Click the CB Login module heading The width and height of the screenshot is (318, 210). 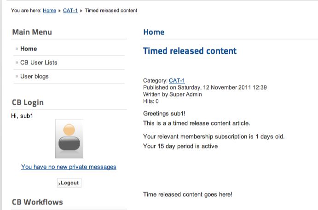coord(28,102)
